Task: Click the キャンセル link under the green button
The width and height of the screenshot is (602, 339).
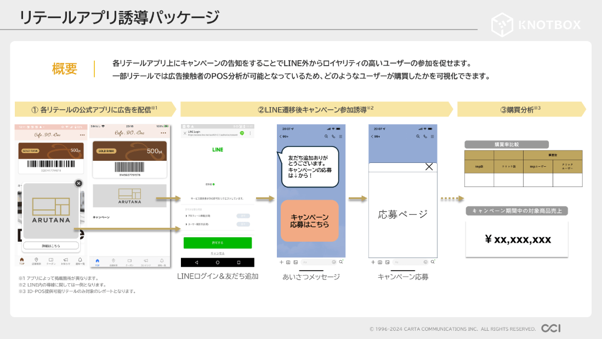Action: coord(217,254)
